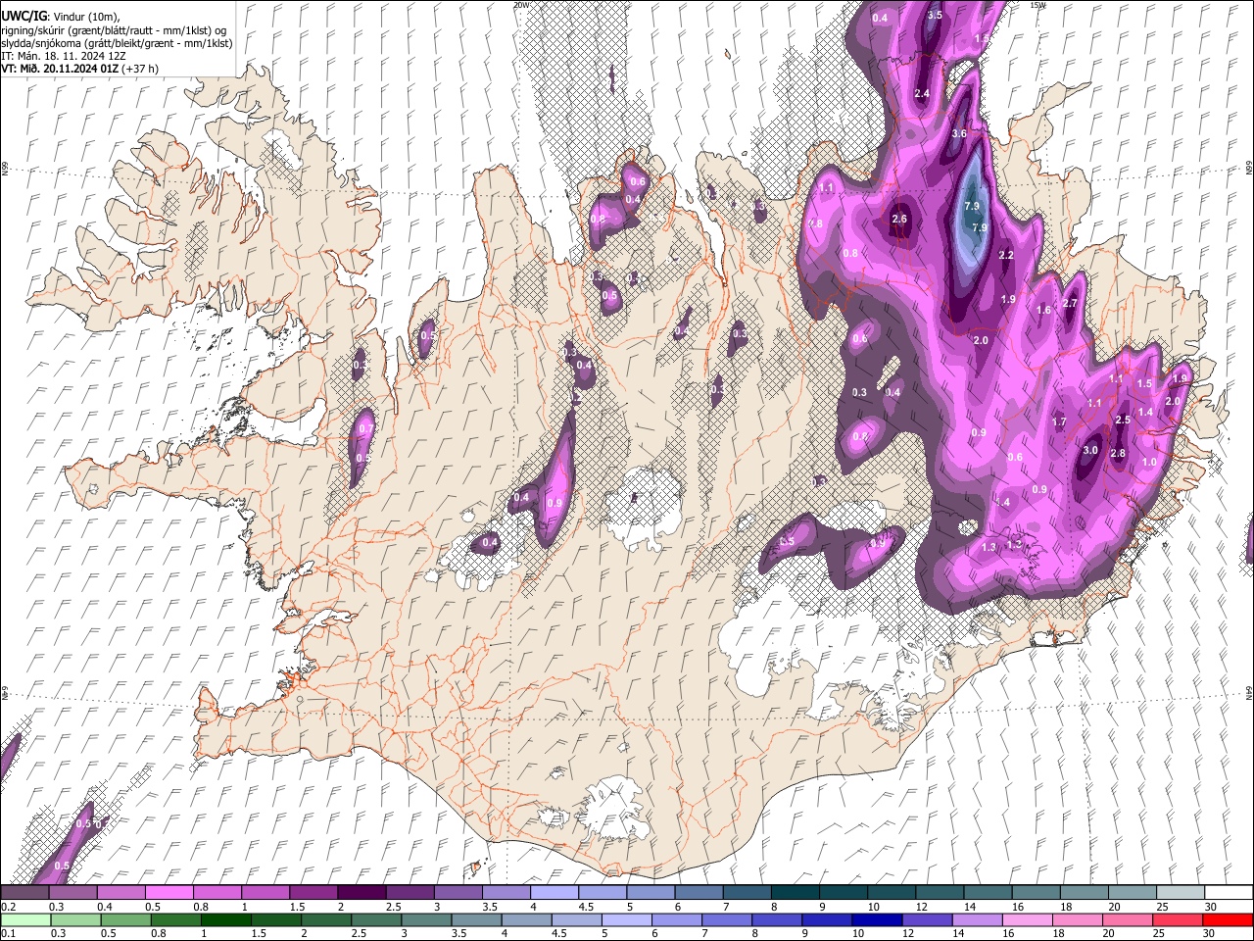This screenshot has height=941, width=1254.
Task: Pick upper legend swatch between 0.5 and 0.8
Action: point(169,892)
